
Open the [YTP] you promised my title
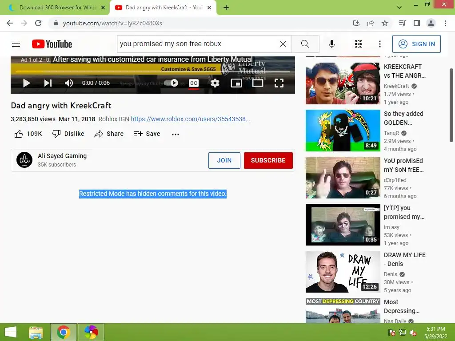point(404,212)
